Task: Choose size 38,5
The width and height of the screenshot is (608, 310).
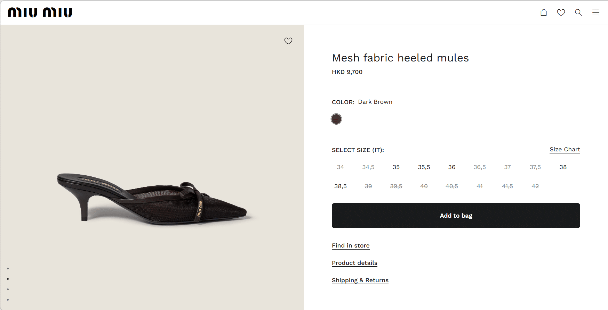Action: (x=341, y=186)
